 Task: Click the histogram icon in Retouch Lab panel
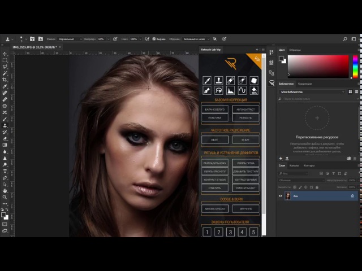point(231,90)
